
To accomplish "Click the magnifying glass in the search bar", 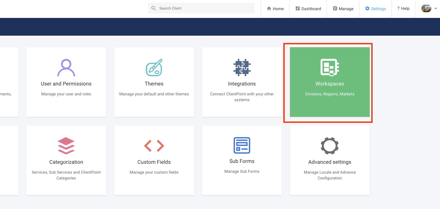I will click(154, 8).
